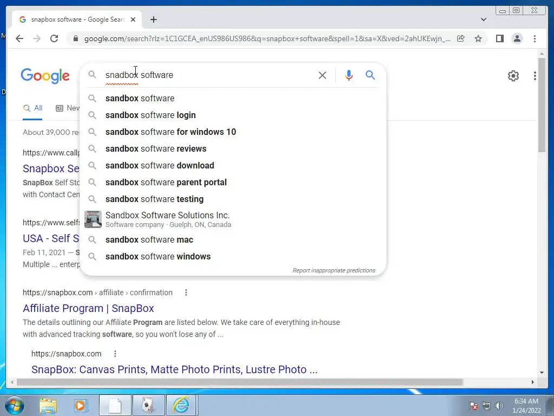Go back to the previous page
Viewport: 554px width, 416px height.
(x=19, y=38)
